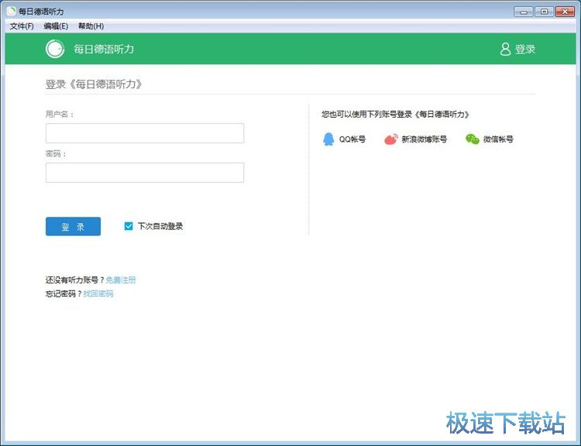Select the WeChat login icon
This screenshot has width=581, height=446.
click(x=472, y=139)
